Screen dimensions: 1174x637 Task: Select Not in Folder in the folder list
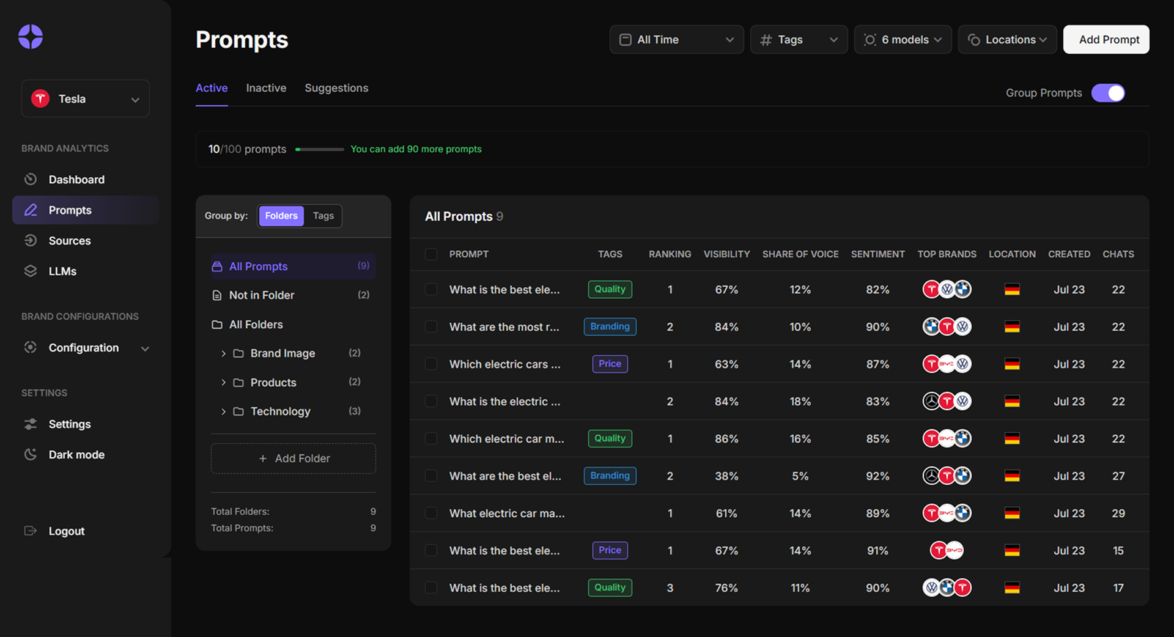[262, 295]
